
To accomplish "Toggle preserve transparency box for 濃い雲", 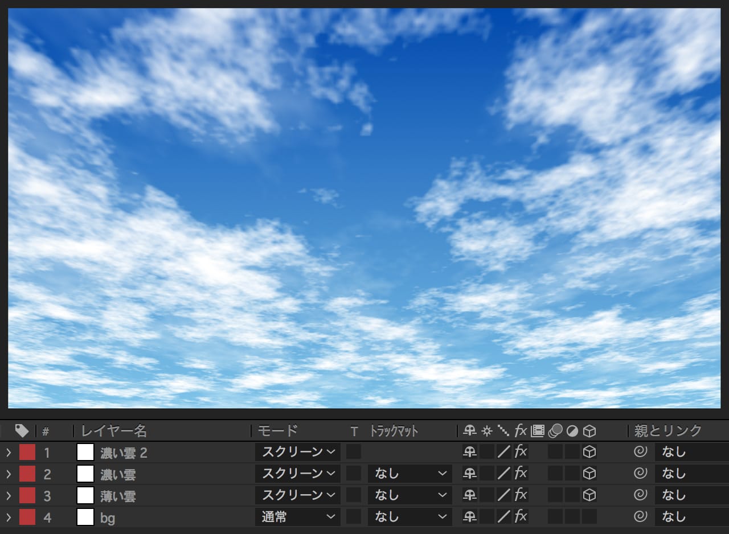I will pyautogui.click(x=354, y=474).
